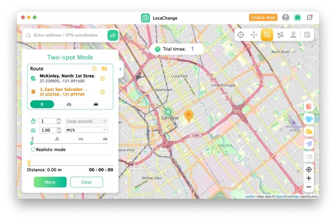Select the McKinley, North 1st Street entry
Image resolution: width=336 pixels, height=221 pixels.
(68, 78)
